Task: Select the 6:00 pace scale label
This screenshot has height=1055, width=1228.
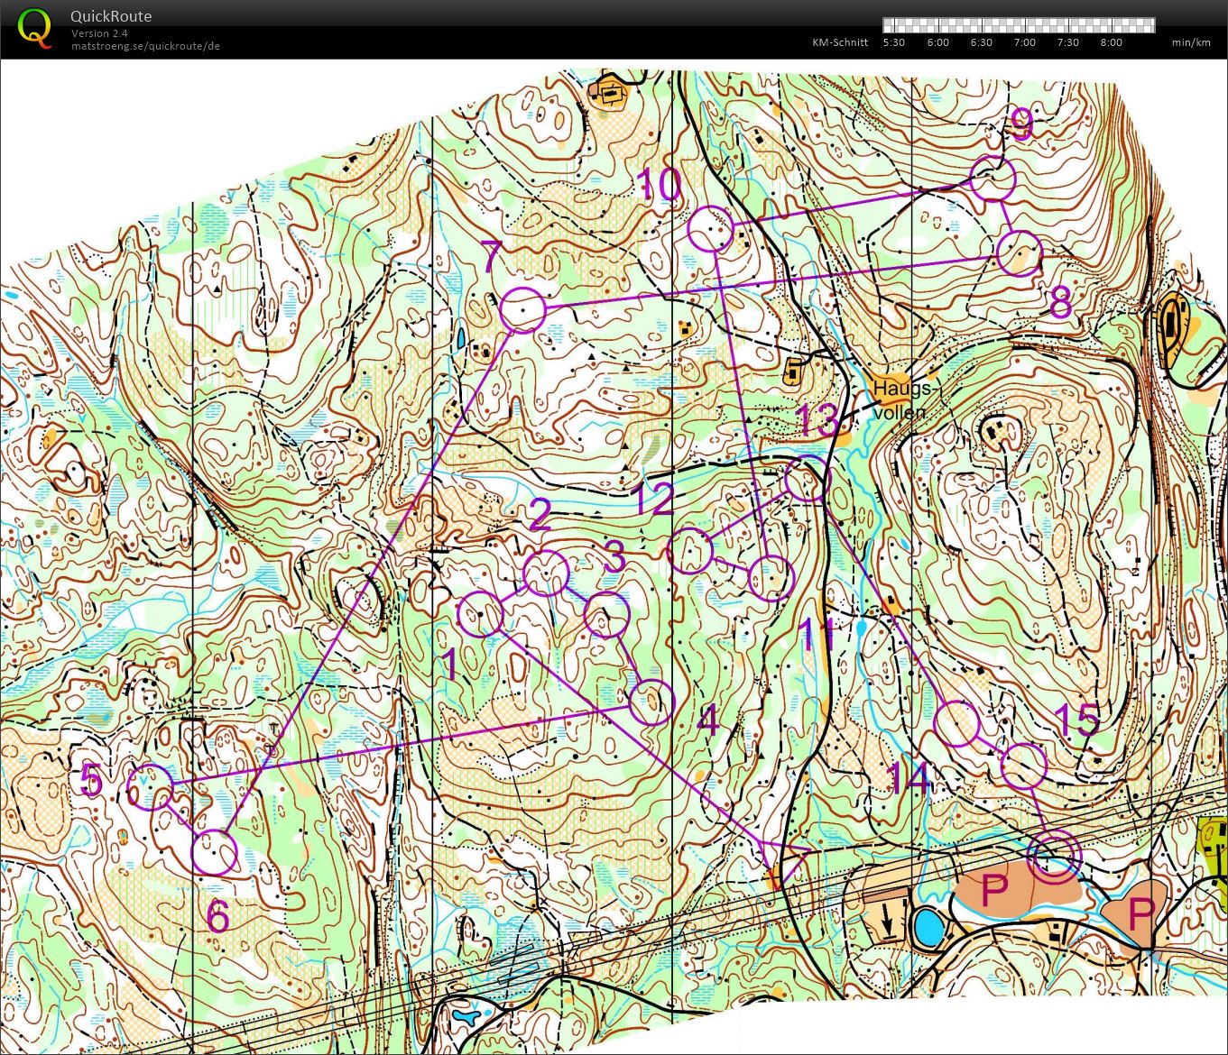Action: [x=938, y=42]
